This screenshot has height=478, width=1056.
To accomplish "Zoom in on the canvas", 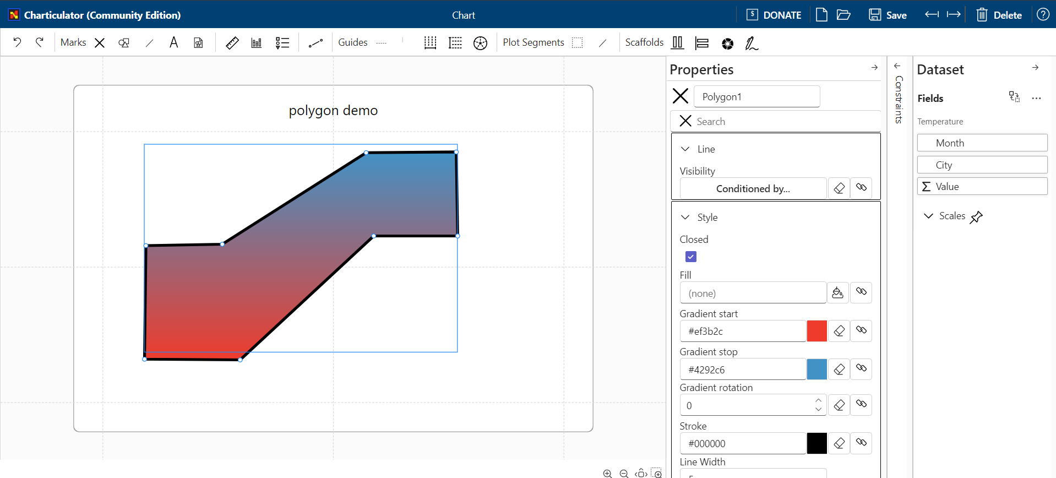I will (x=607, y=473).
